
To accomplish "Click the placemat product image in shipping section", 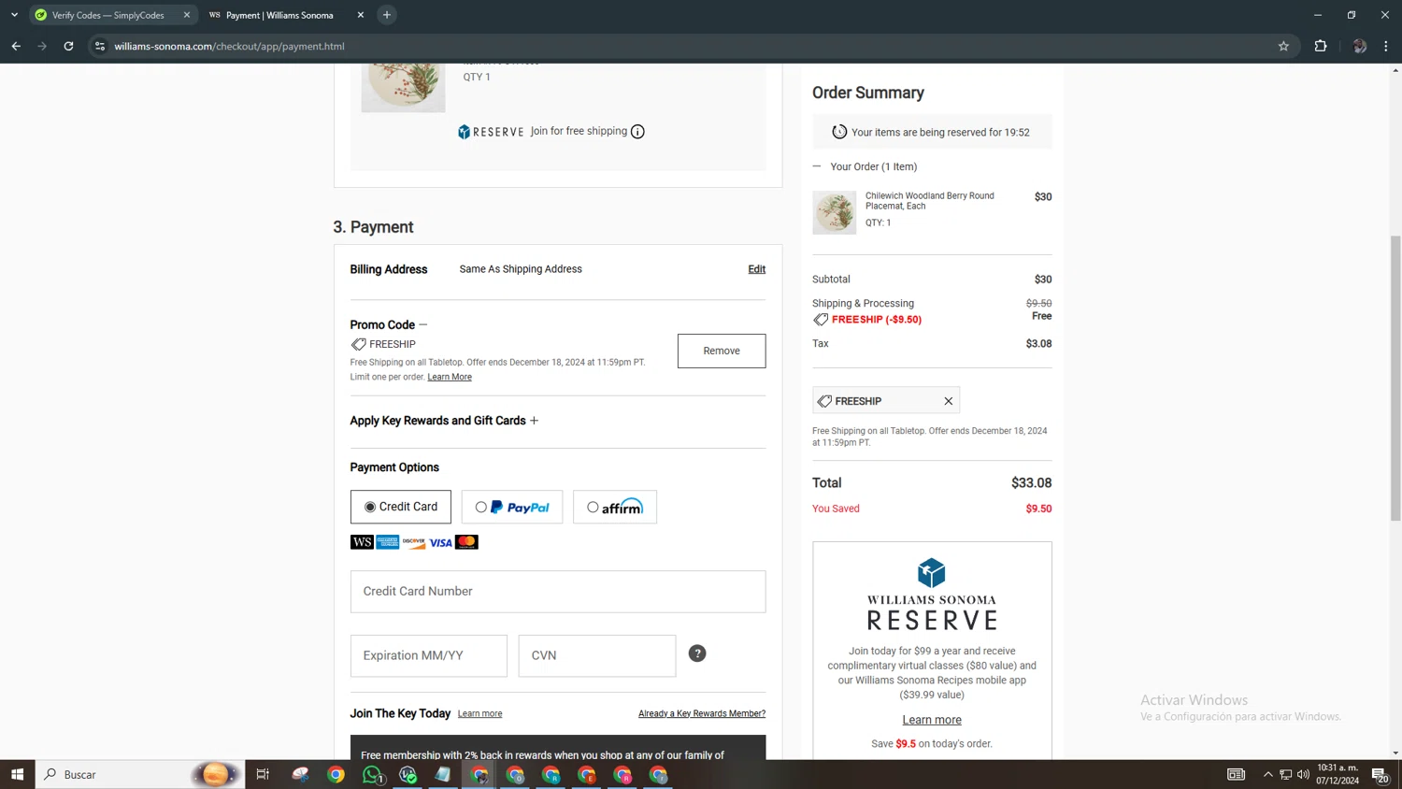I will [x=403, y=88].
